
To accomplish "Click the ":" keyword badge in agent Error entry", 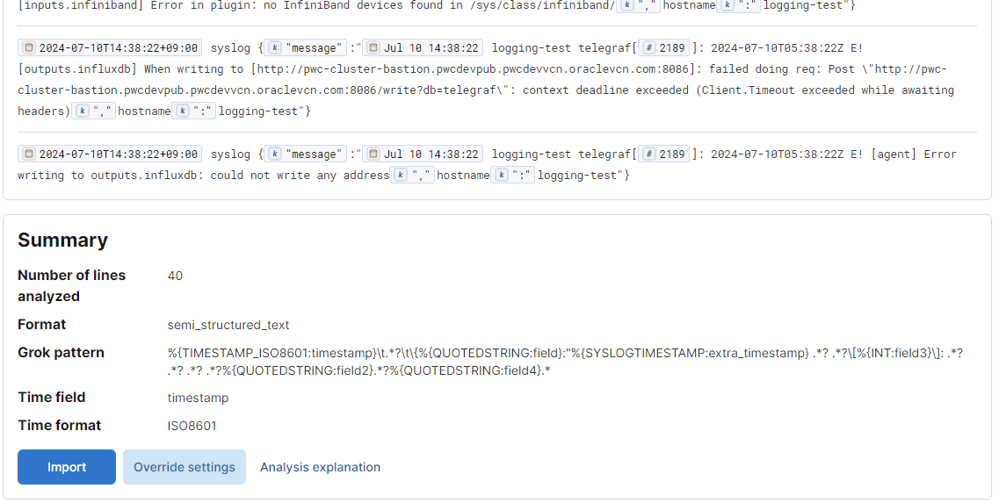I will coord(514,175).
